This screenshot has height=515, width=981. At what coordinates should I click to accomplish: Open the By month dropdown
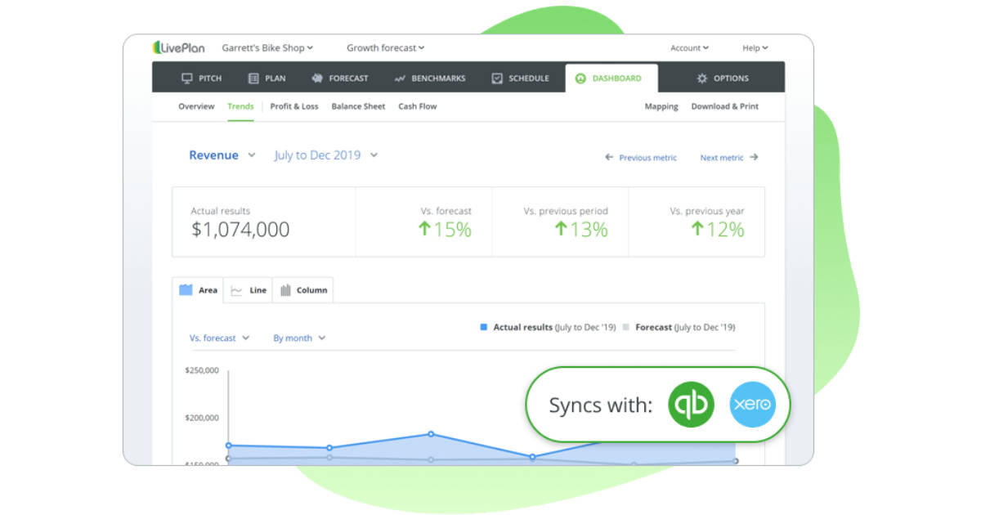pyautogui.click(x=299, y=338)
